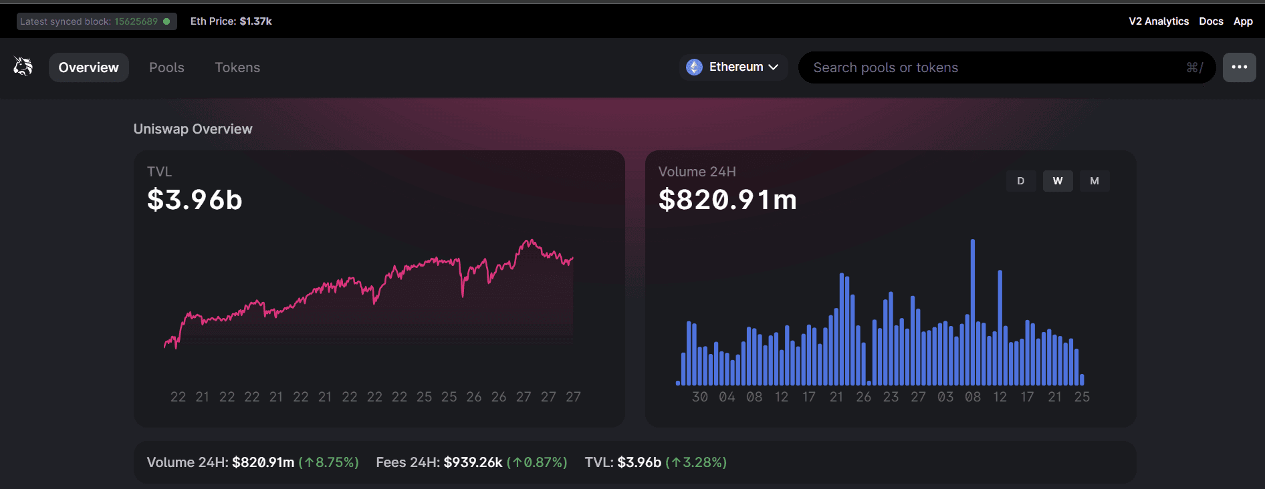Open the App link
Screen dimensions: 1265x489
(1242, 21)
